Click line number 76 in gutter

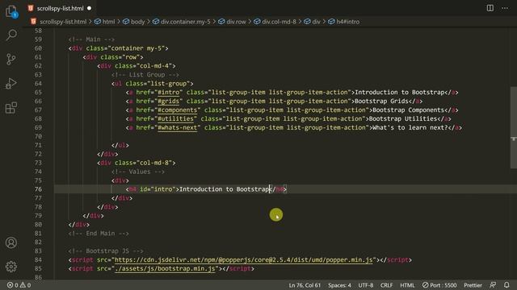click(x=38, y=189)
